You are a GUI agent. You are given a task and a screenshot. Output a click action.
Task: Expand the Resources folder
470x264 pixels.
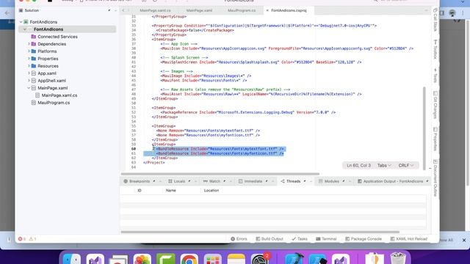click(29, 66)
